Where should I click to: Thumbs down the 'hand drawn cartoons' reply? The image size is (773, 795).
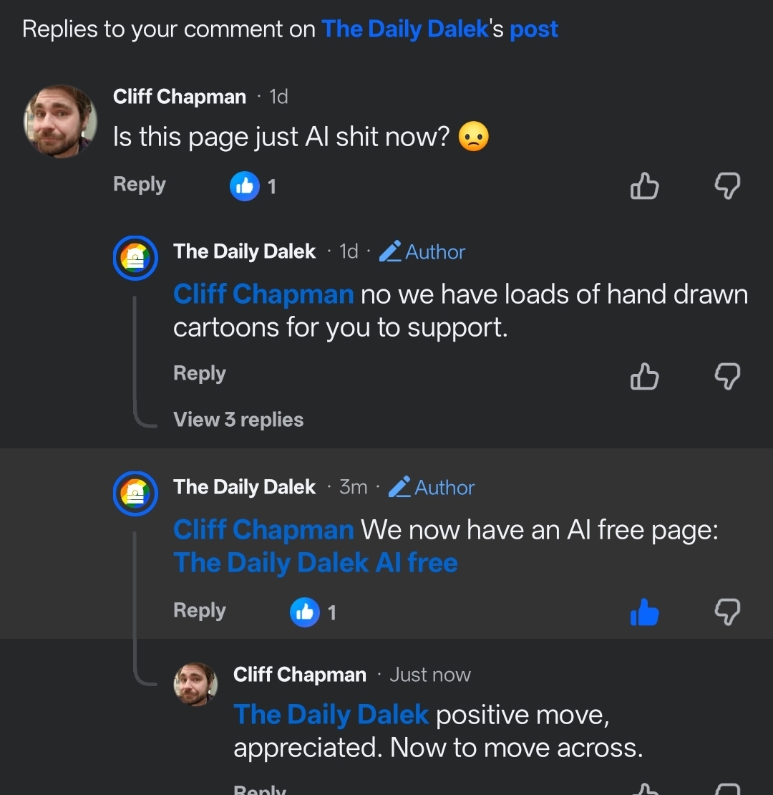tap(727, 375)
